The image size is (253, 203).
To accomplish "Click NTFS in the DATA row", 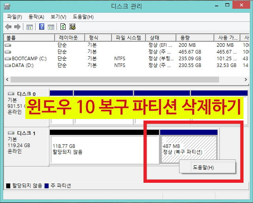I will [120, 65].
